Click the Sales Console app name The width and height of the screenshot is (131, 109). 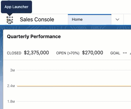coord(37,20)
